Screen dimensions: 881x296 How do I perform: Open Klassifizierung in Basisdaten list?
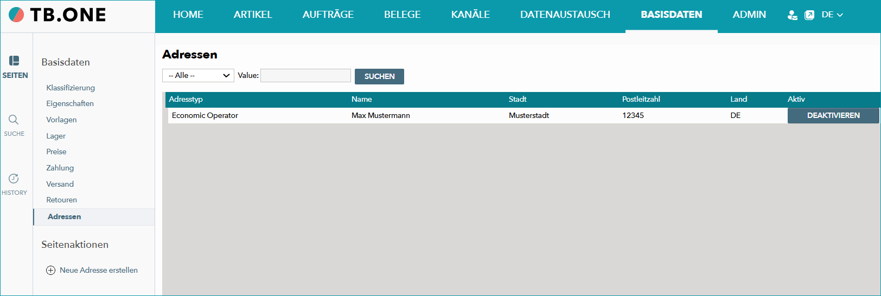[71, 88]
